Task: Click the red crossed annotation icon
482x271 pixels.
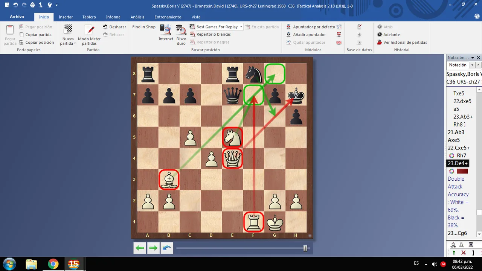Action: [x=463, y=253]
